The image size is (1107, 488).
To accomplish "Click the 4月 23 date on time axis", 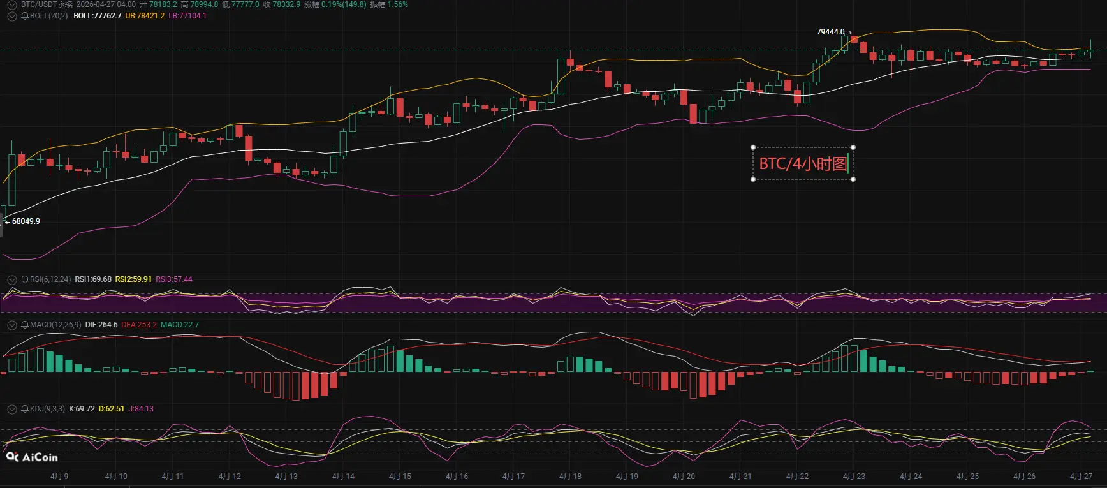I will click(854, 477).
